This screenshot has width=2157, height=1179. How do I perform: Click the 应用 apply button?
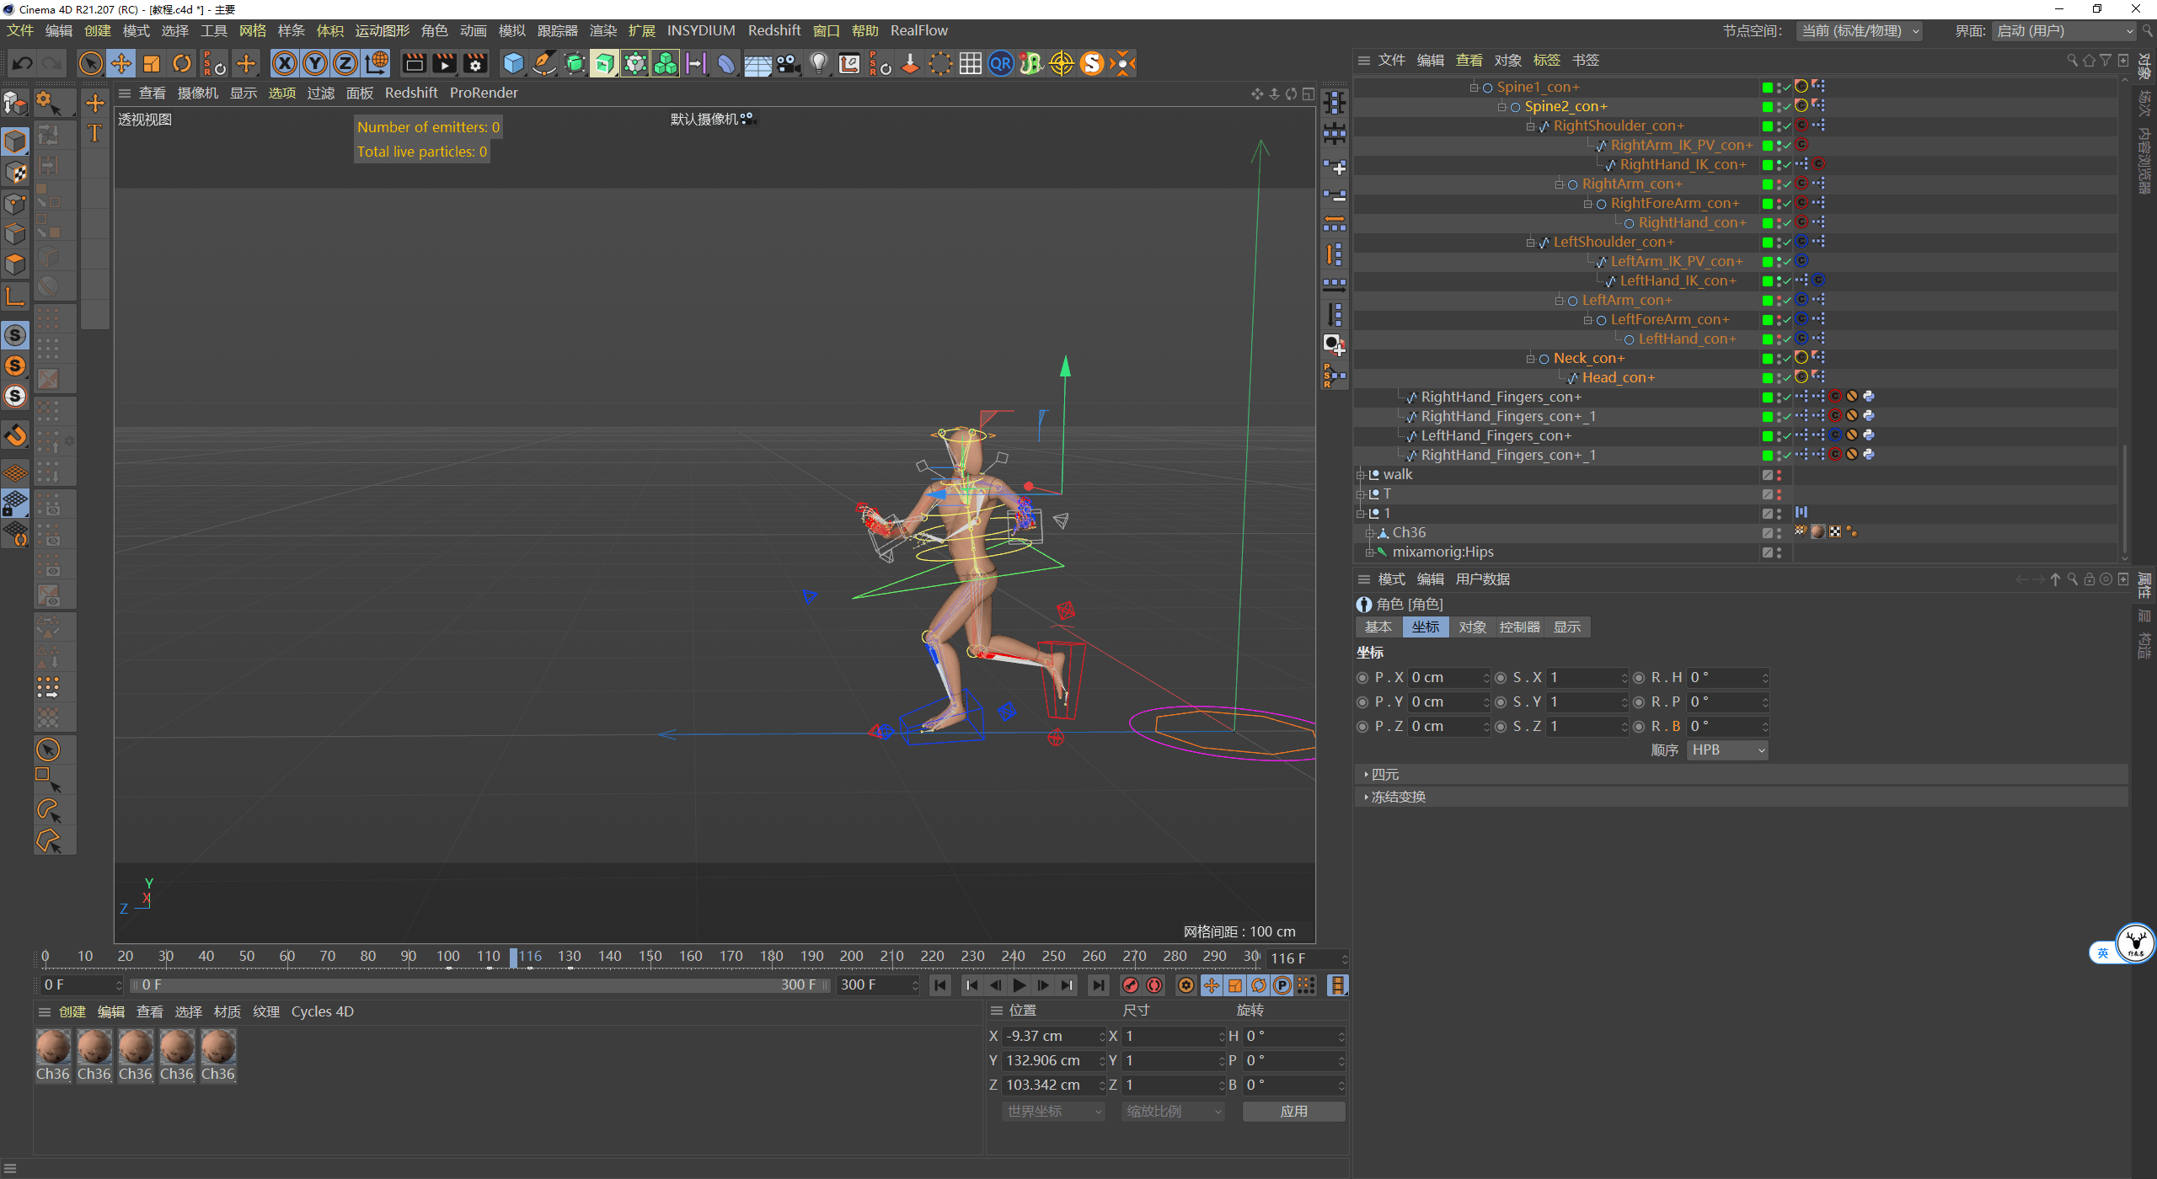[x=1293, y=1112]
